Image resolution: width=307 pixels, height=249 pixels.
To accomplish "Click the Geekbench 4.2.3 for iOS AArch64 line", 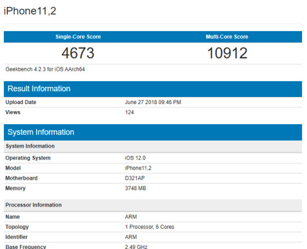I will [45, 70].
